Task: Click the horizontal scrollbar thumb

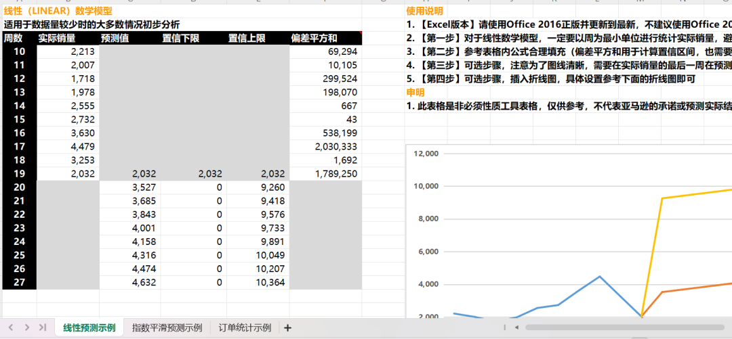Action: tap(626, 327)
